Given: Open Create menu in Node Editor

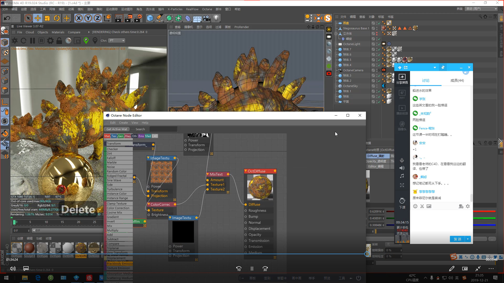Looking at the screenshot, I should (123, 123).
